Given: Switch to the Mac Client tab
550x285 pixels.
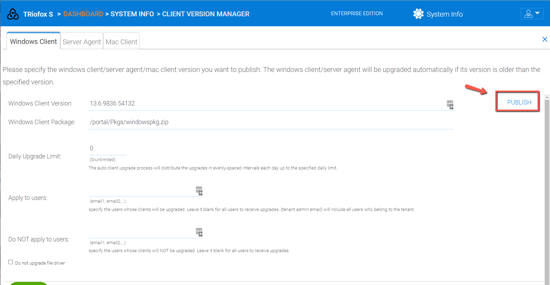Looking at the screenshot, I should 121,42.
